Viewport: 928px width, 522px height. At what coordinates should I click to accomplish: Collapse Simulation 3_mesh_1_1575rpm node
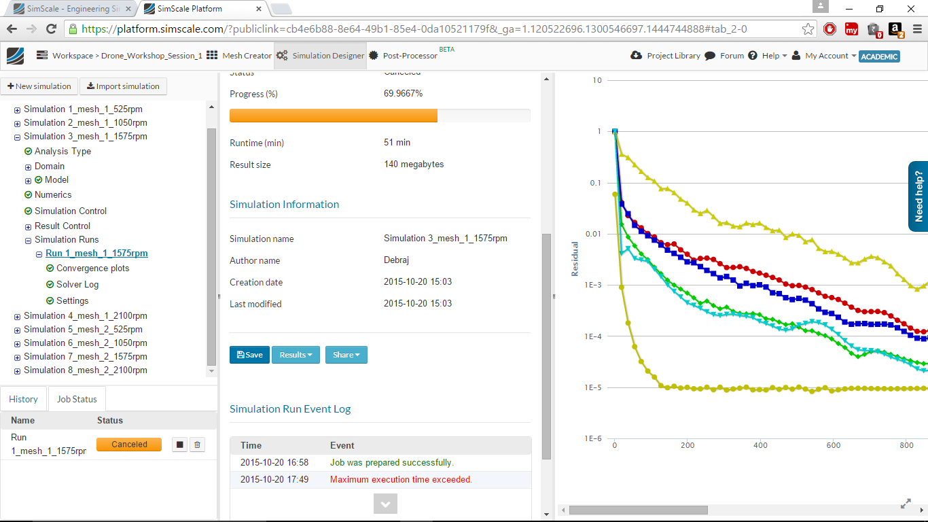tap(18, 137)
